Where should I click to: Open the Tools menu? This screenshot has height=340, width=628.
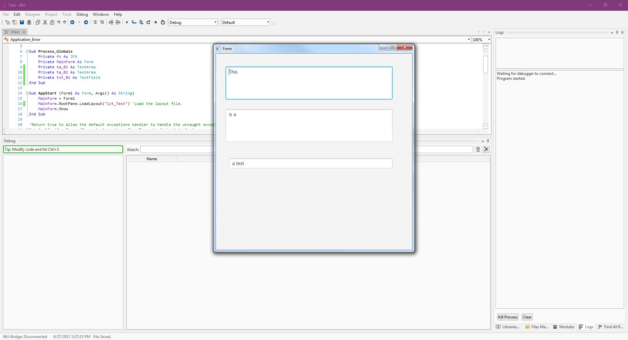[x=67, y=14]
